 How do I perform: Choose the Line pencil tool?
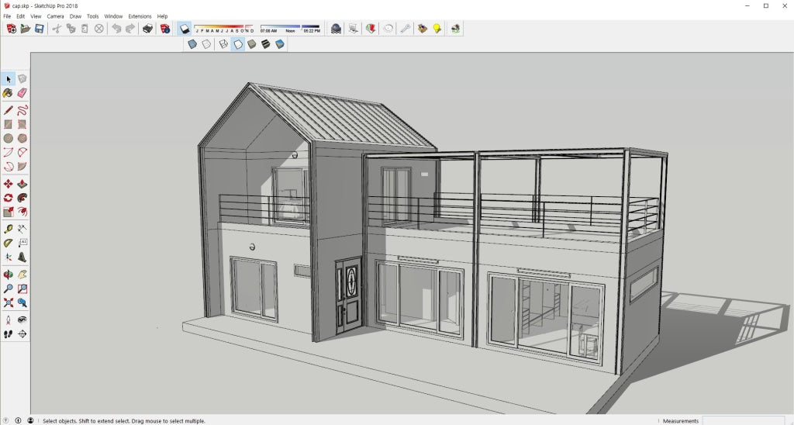tap(8, 110)
